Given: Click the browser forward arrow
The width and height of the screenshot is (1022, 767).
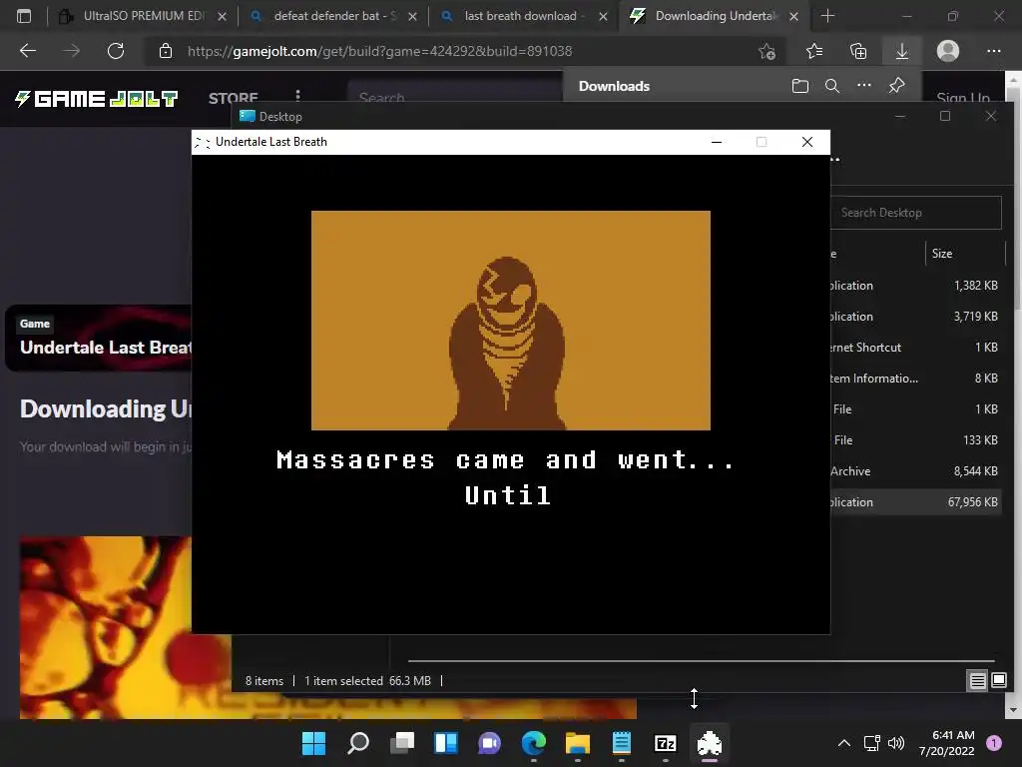Looking at the screenshot, I should 72,51.
